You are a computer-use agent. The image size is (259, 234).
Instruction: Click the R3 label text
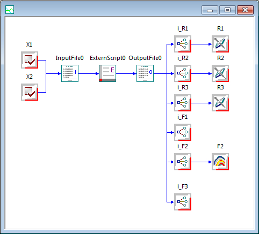pos(220,87)
